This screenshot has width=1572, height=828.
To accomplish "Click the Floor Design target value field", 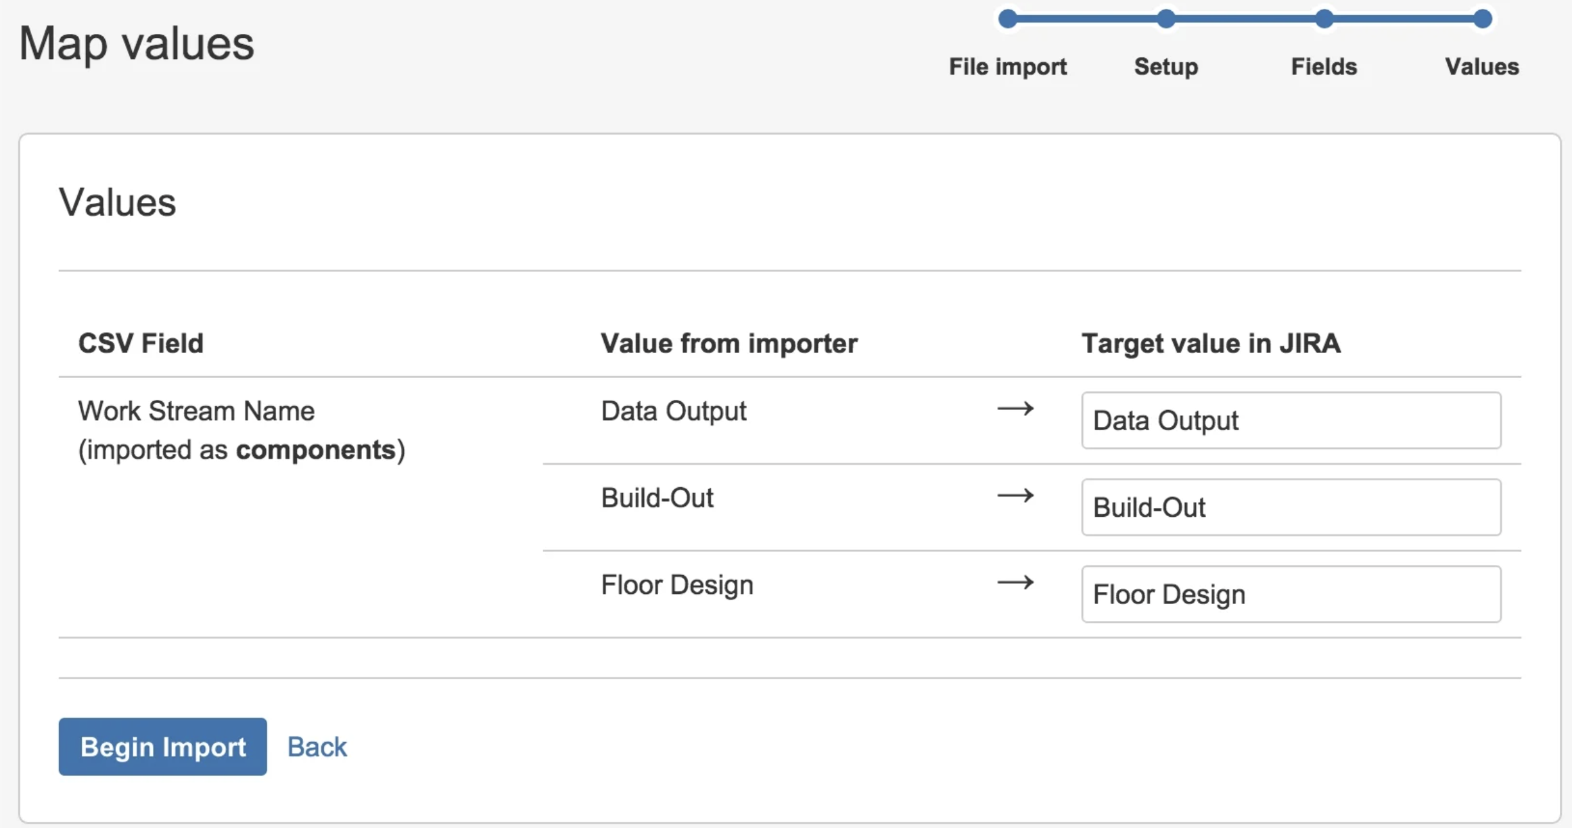I will point(1291,594).
